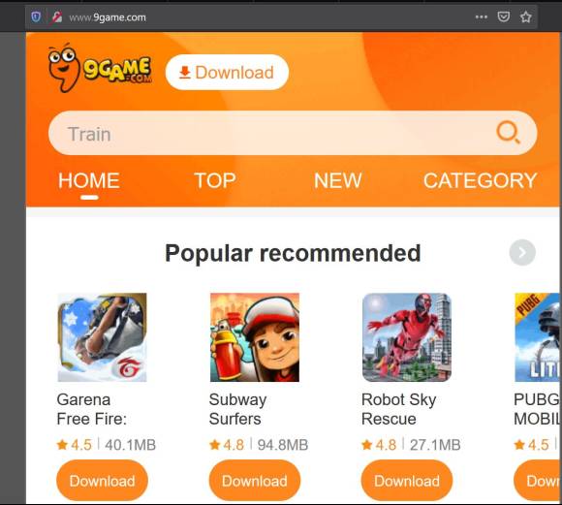Download Subway Surfers
This screenshot has height=505, width=562.
(x=255, y=481)
